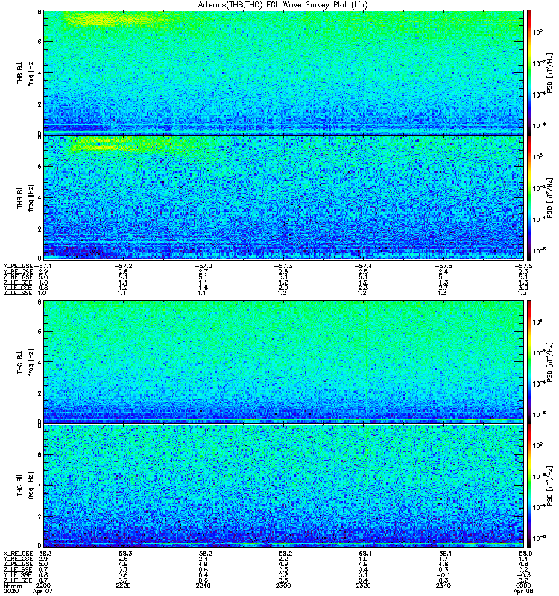Click the '2340' time tick label
This screenshot has height=596, width=559.
(x=443, y=586)
